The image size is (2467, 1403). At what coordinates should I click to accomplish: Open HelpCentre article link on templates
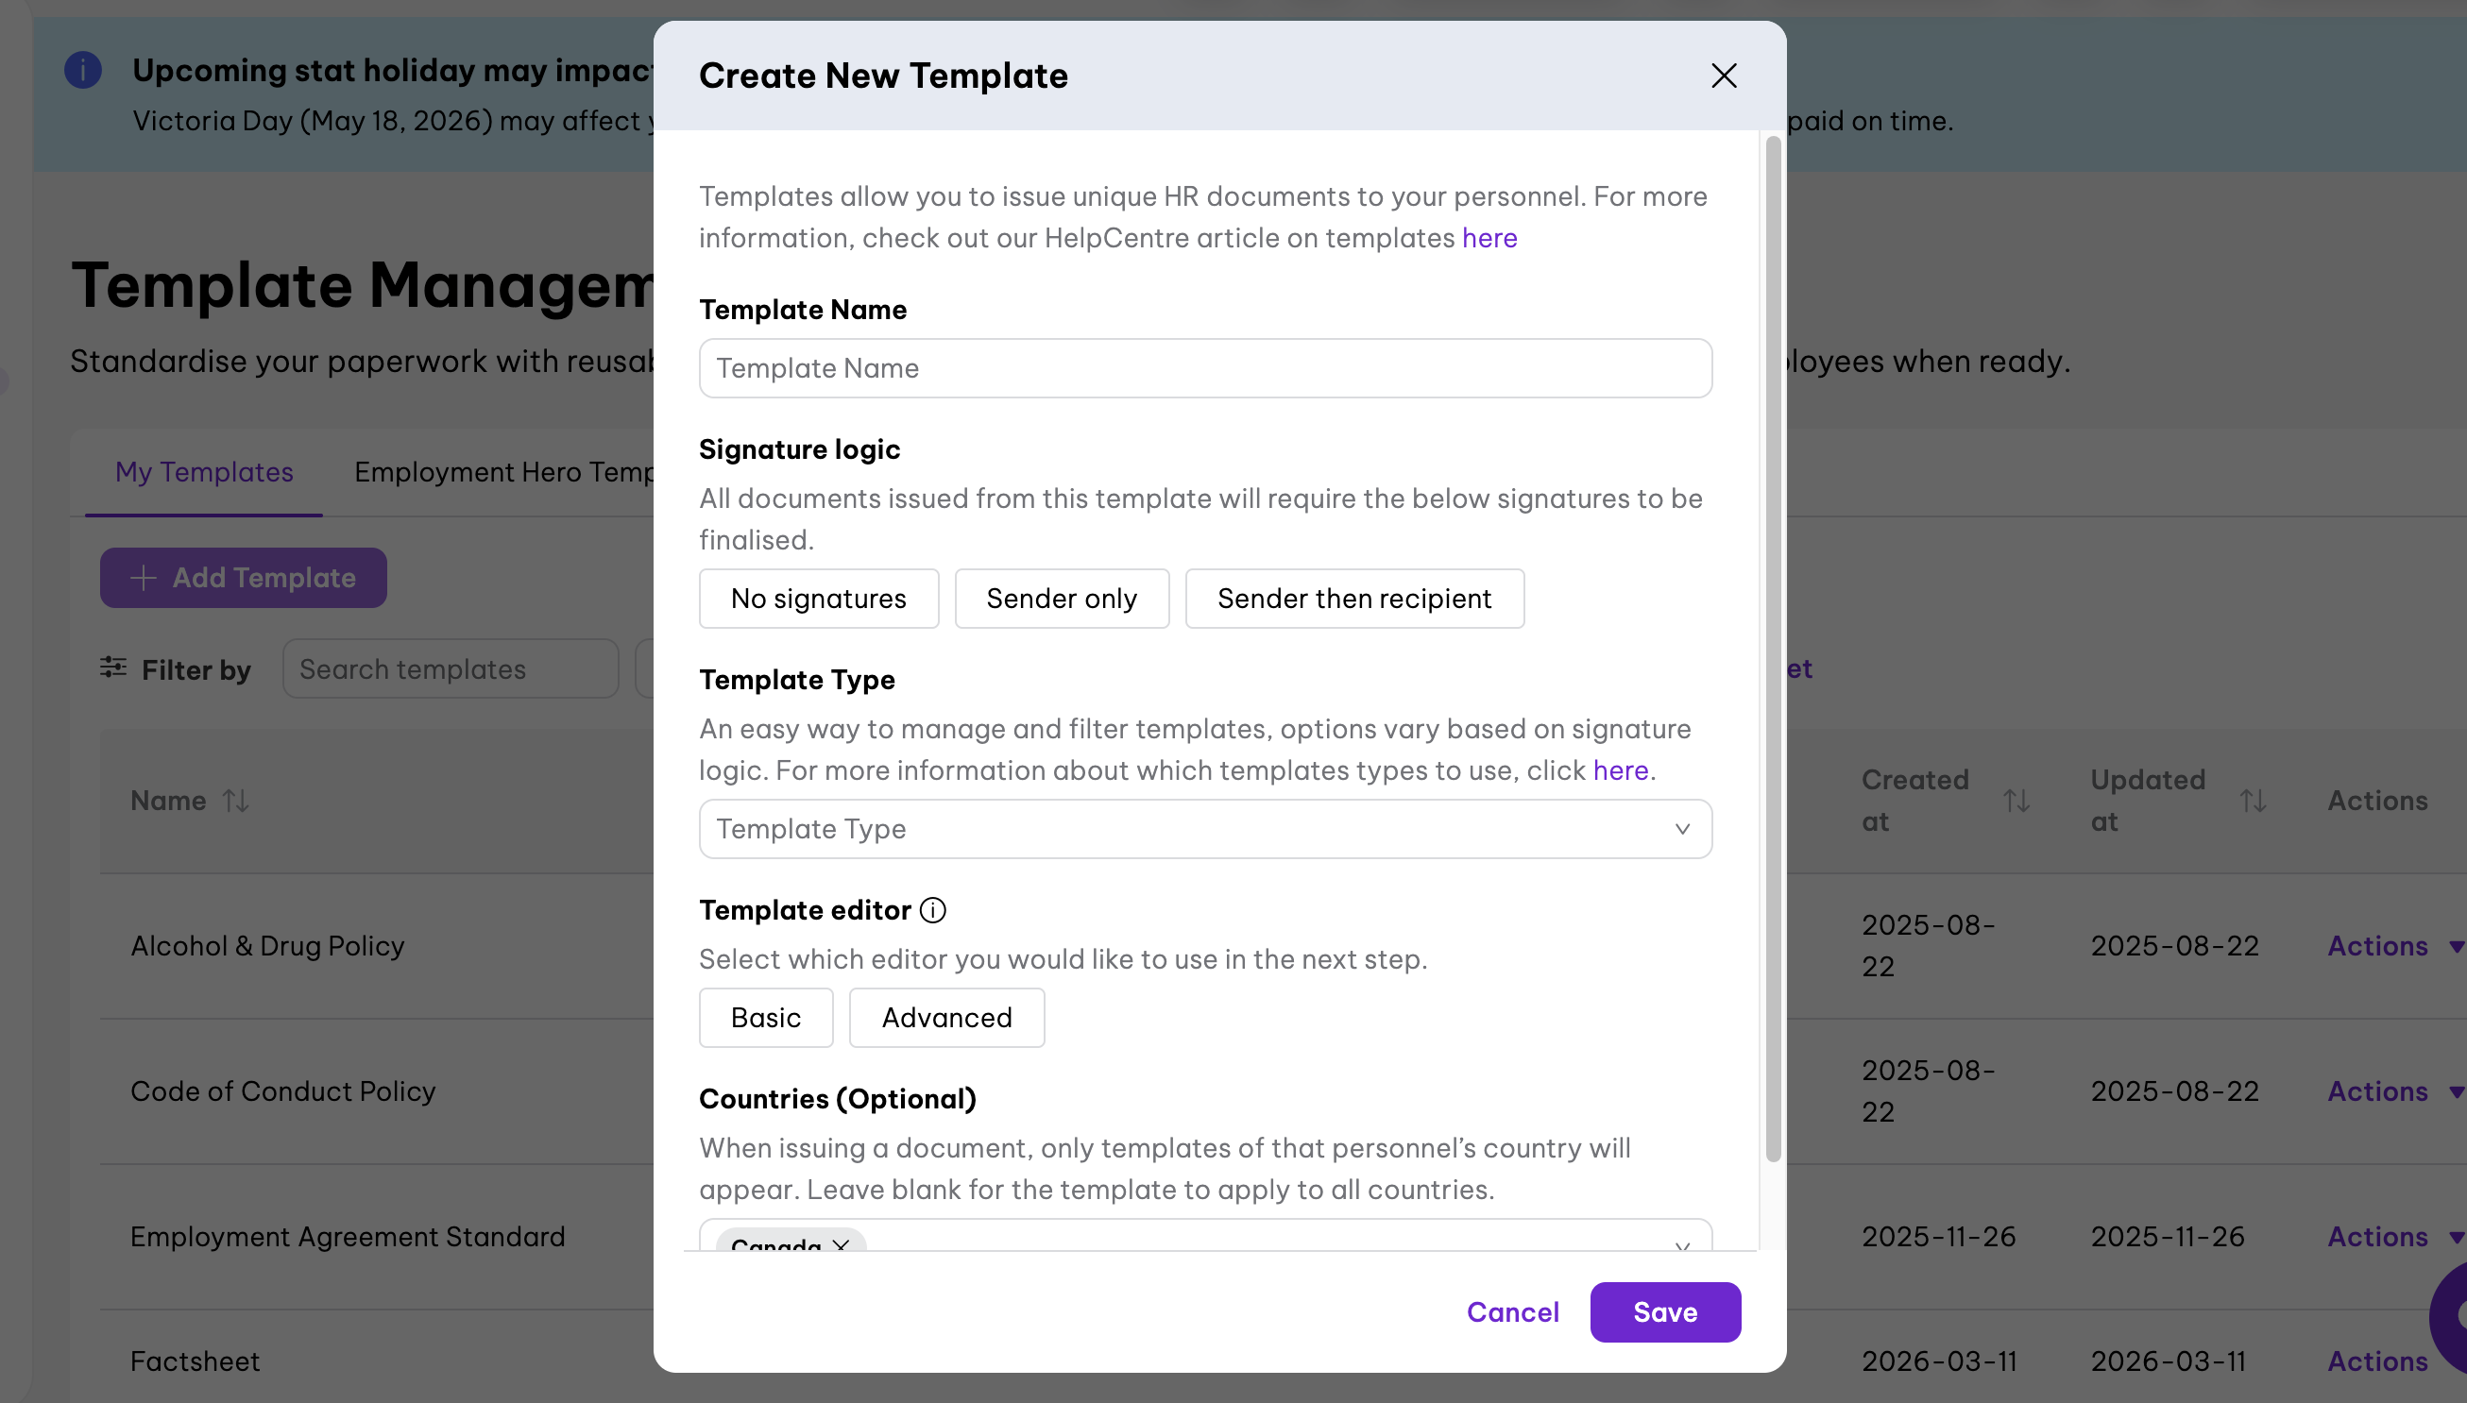(x=1489, y=238)
